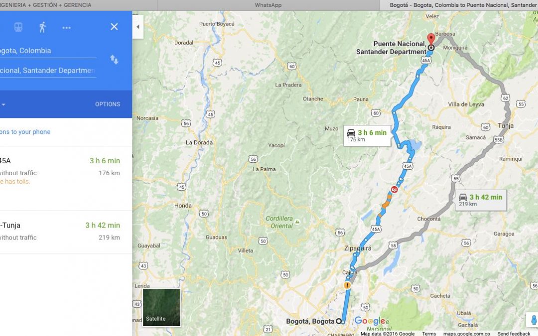The height and width of the screenshot is (336, 538).
Task: Open Street View pegman
Action: click(534, 320)
